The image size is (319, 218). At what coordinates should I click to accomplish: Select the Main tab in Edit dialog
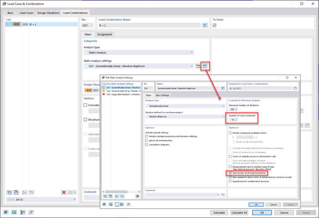coord(149,95)
